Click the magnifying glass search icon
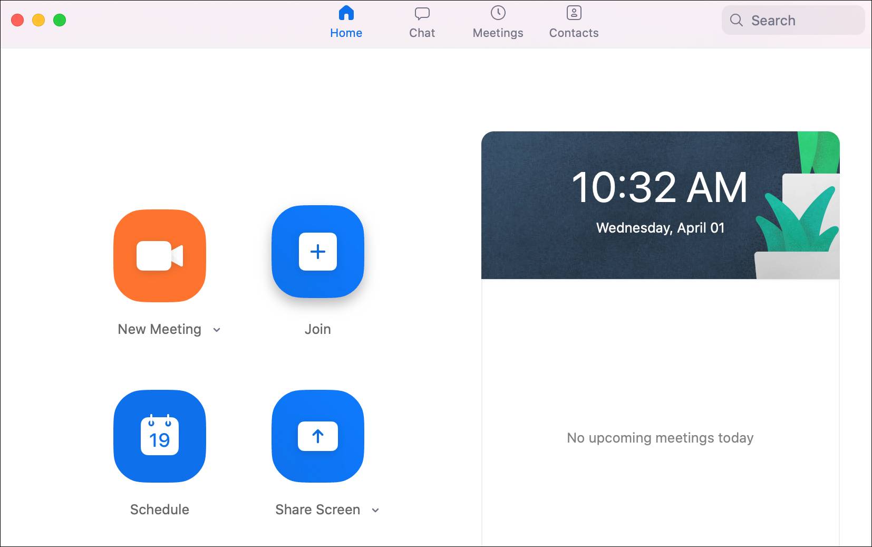The image size is (872, 547). [x=737, y=20]
